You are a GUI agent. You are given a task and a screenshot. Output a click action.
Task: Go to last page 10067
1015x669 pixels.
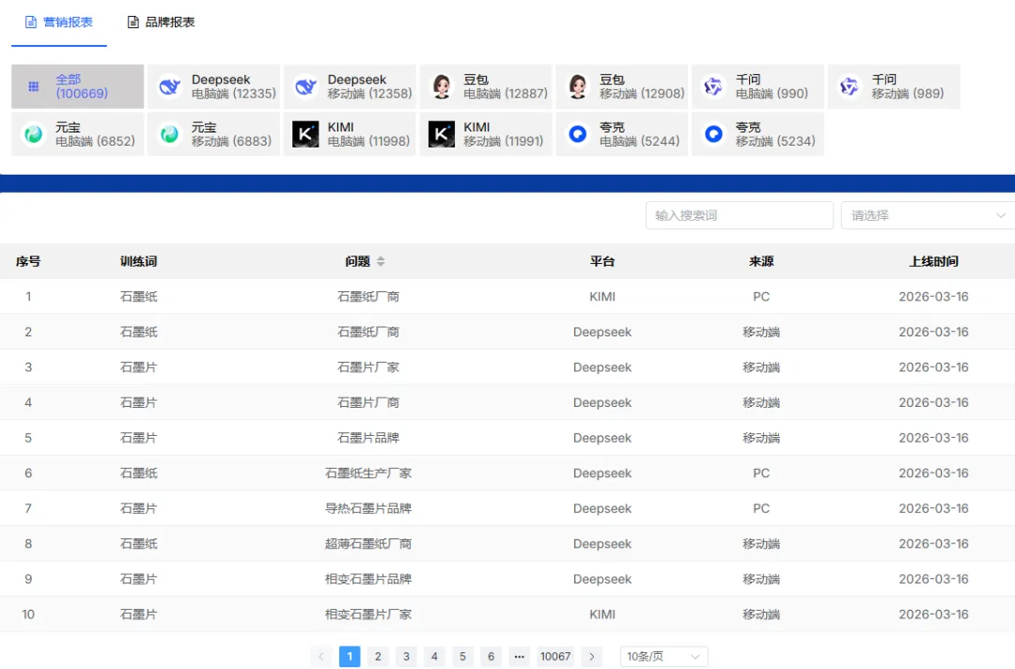(555, 657)
